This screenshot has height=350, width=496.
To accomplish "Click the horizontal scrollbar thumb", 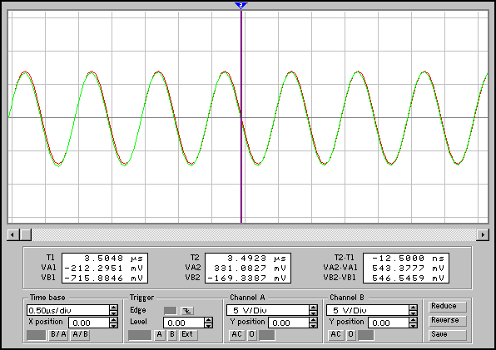I will [26, 234].
